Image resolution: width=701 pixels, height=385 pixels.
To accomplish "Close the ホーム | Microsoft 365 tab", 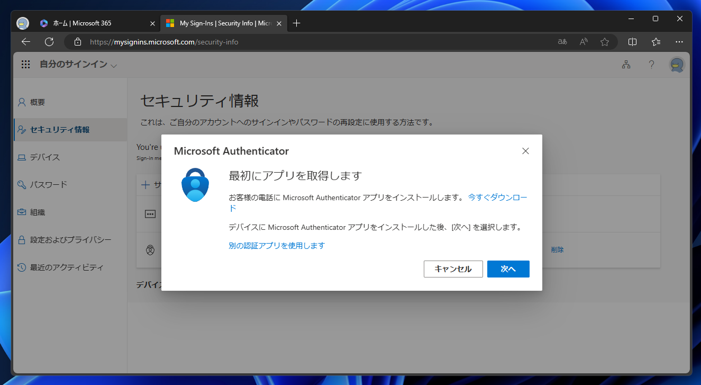I will pyautogui.click(x=152, y=23).
